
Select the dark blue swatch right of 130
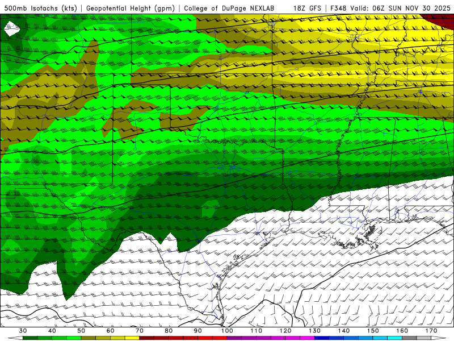point(322,338)
